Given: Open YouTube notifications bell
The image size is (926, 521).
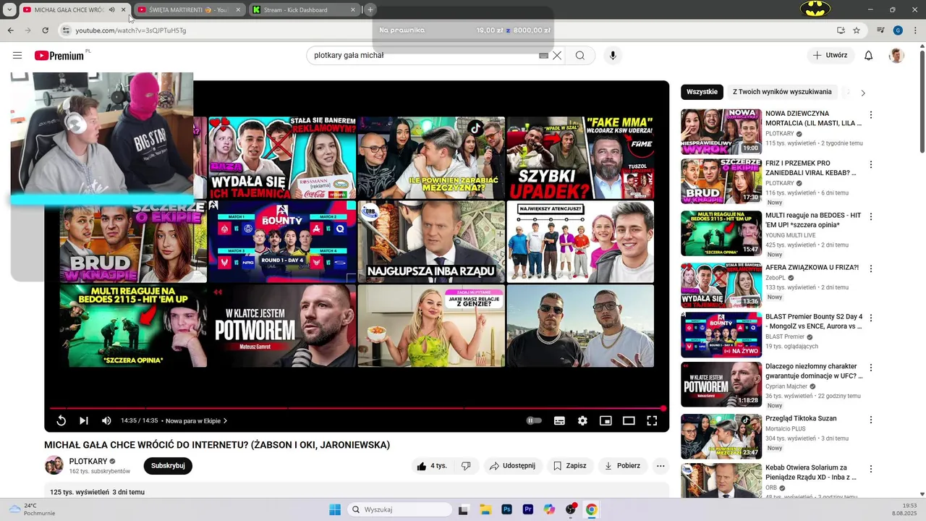Looking at the screenshot, I should 869,56.
